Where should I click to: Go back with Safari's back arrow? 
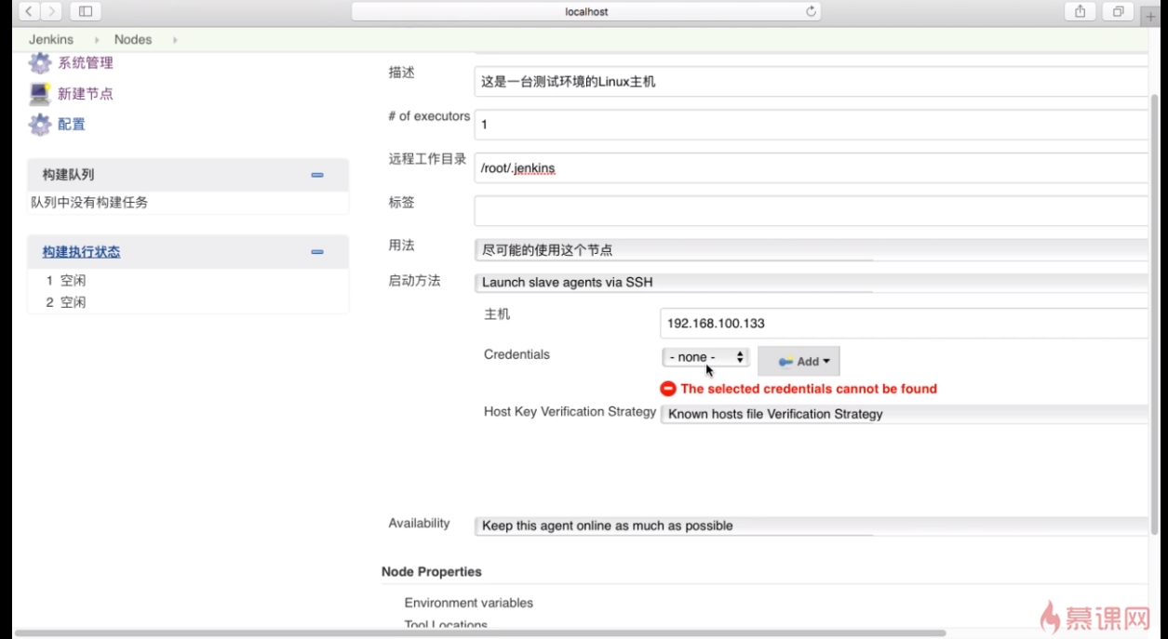(29, 11)
